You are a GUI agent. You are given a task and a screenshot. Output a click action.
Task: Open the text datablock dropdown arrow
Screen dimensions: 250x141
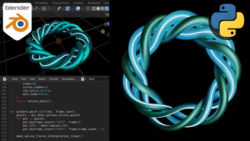(86, 79)
